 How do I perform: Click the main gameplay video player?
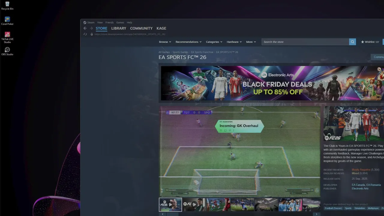coord(239,151)
